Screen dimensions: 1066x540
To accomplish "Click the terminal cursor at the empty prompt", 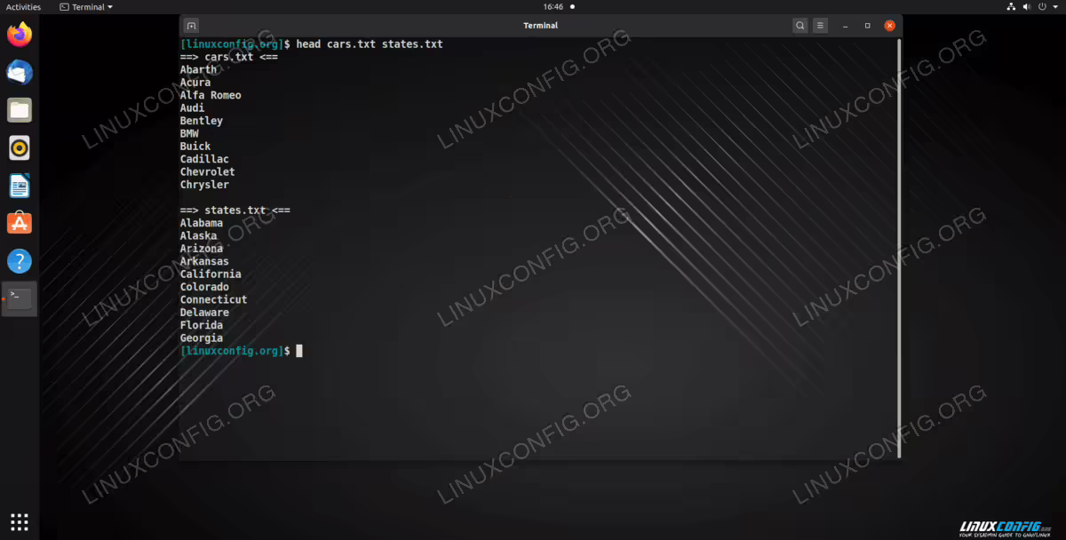I will 299,351.
